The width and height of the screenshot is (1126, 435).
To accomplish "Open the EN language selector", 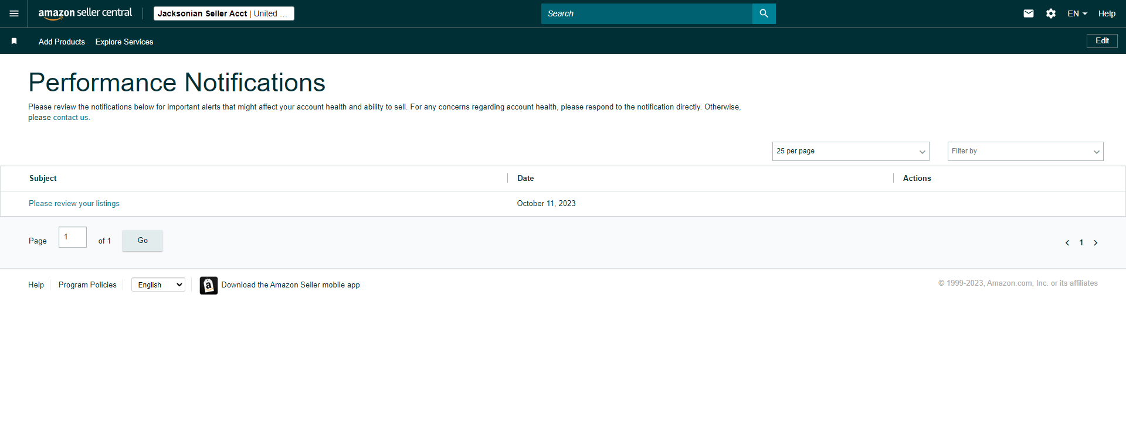I will click(x=1077, y=13).
